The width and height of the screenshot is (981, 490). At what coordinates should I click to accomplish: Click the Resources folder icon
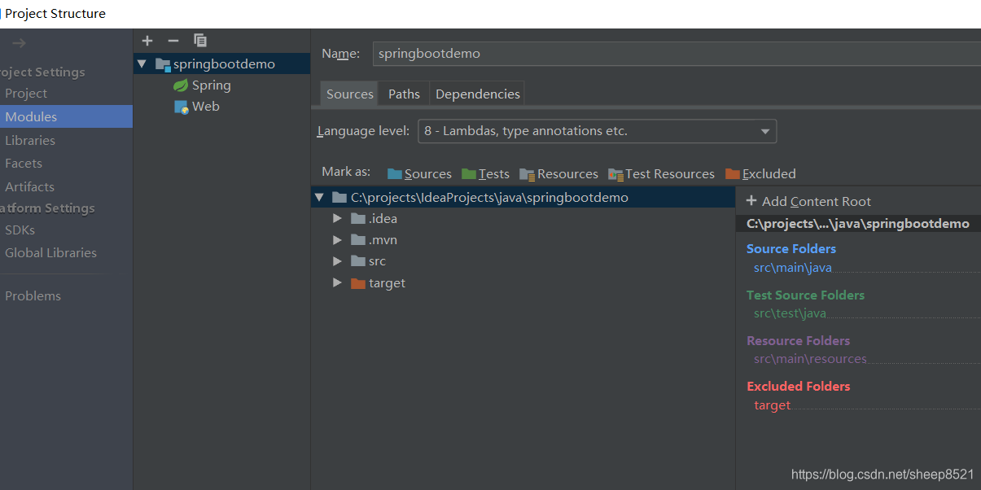pos(527,174)
